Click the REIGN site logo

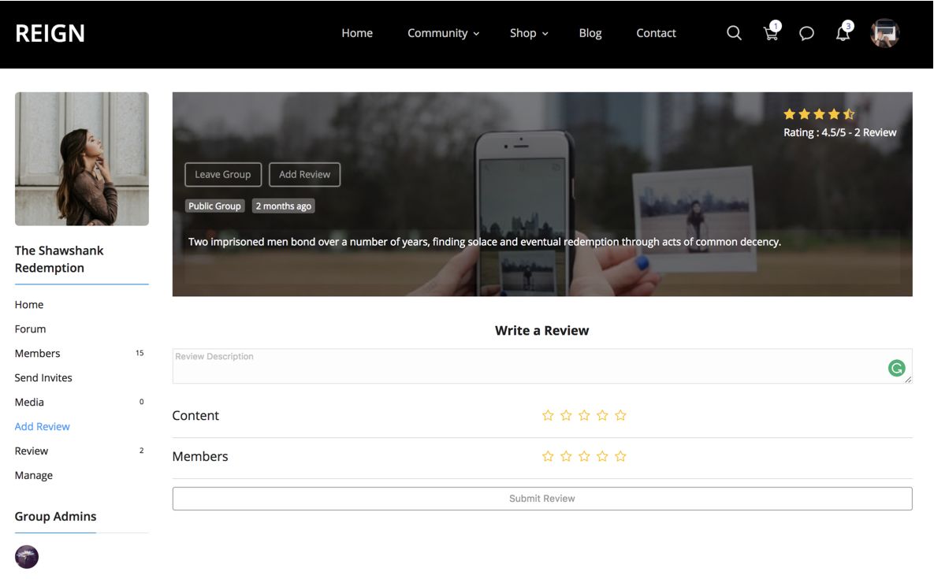(50, 33)
